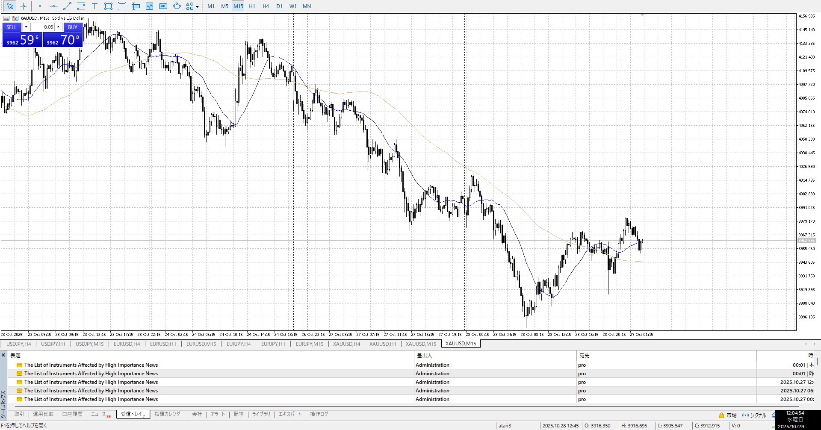Select the crosshair cursor tool
Viewport: 821px width, 430px height.
point(24,6)
